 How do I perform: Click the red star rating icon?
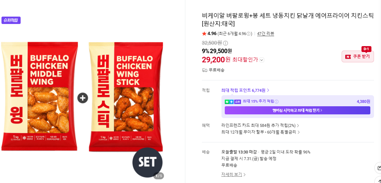tap(204, 34)
